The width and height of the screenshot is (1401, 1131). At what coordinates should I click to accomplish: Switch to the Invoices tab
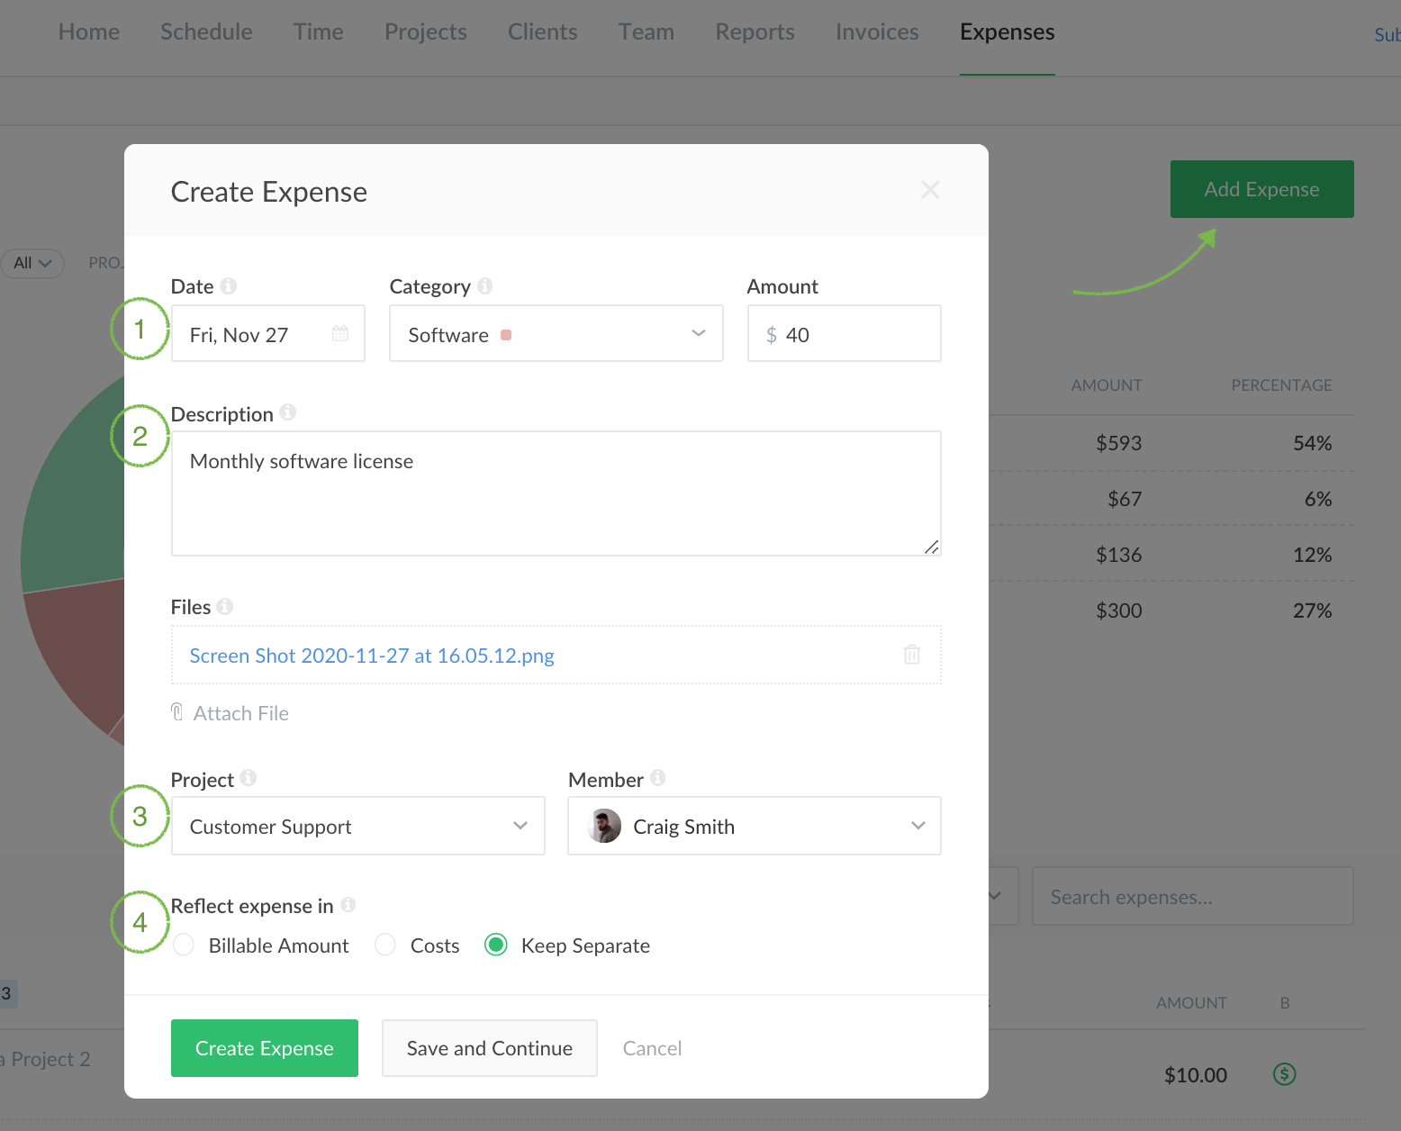(x=876, y=32)
